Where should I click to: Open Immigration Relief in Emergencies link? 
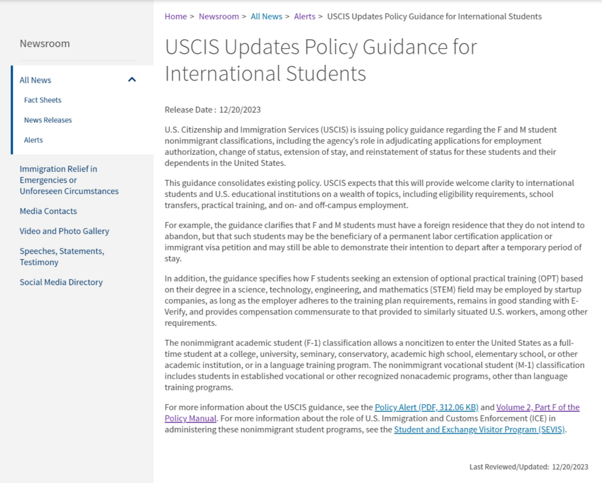(x=69, y=180)
